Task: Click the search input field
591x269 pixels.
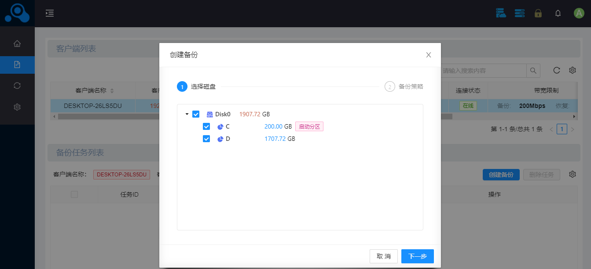Action: click(x=483, y=71)
